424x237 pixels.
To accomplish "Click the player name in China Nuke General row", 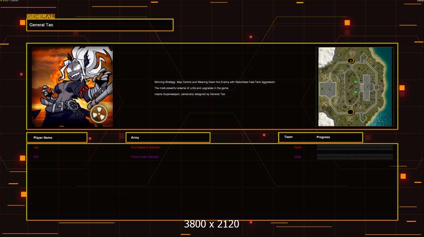I will [x=36, y=157].
